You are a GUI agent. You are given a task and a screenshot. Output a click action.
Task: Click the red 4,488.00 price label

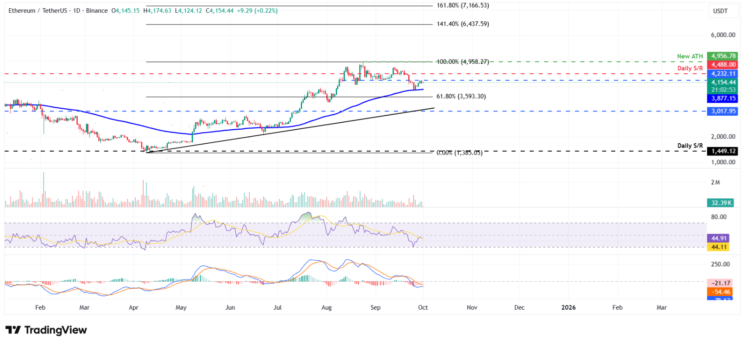723,65
